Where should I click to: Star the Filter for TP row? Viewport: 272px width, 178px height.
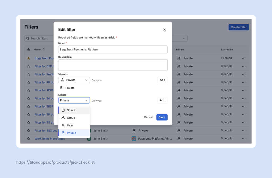[28, 115]
